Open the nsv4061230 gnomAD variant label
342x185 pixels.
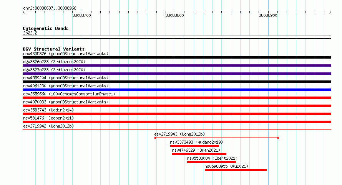[66, 86]
